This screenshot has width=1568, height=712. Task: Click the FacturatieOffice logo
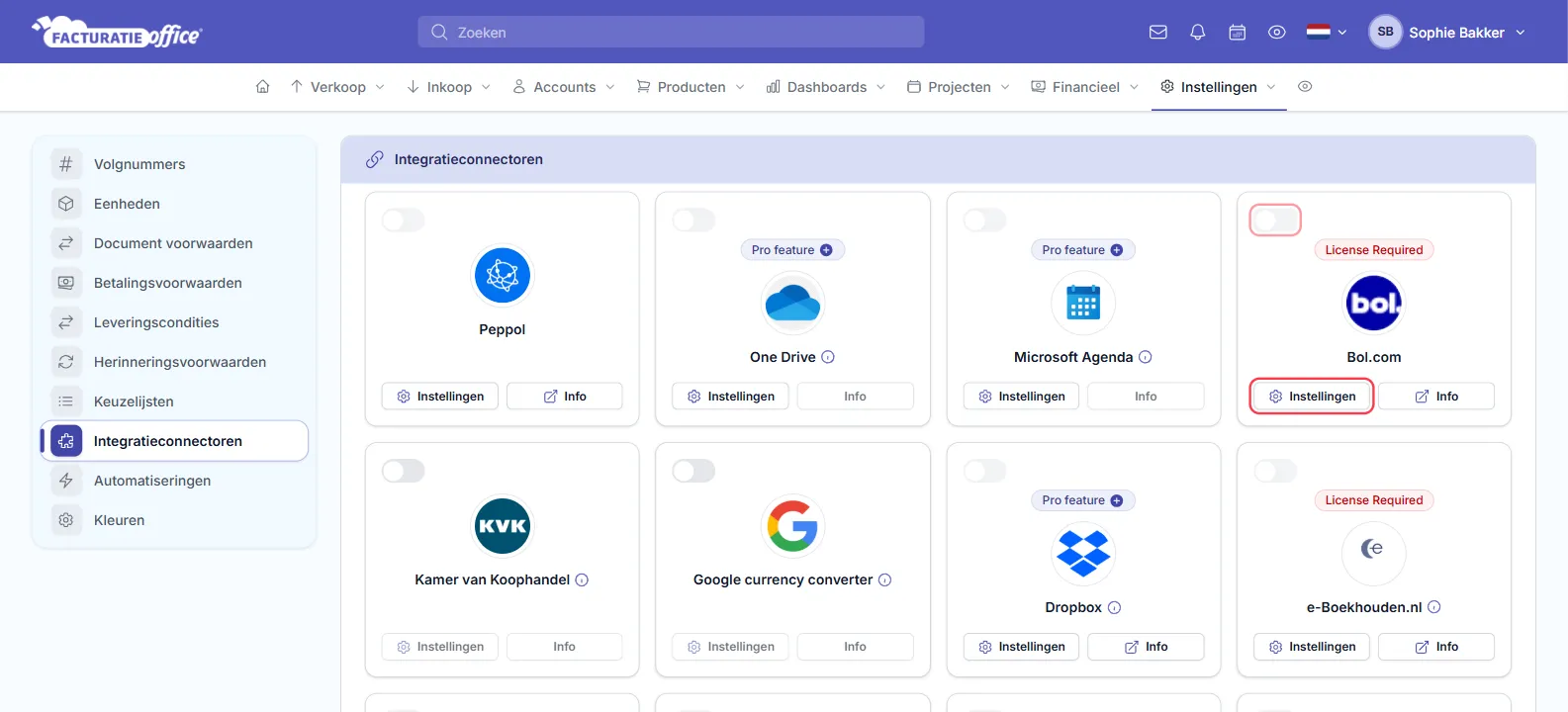pyautogui.click(x=117, y=33)
